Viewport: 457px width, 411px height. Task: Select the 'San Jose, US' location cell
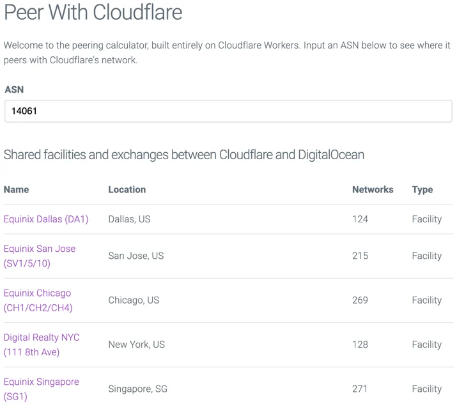pyautogui.click(x=136, y=256)
